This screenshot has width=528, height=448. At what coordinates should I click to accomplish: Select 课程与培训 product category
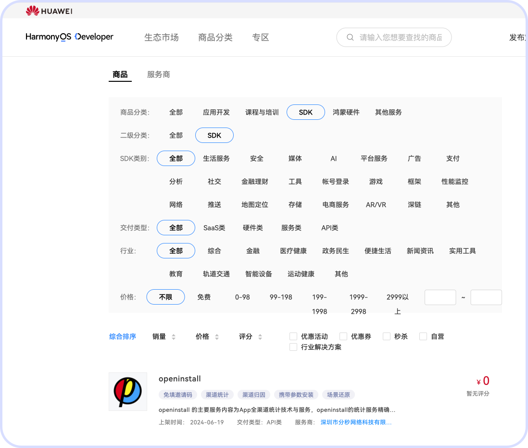click(262, 112)
